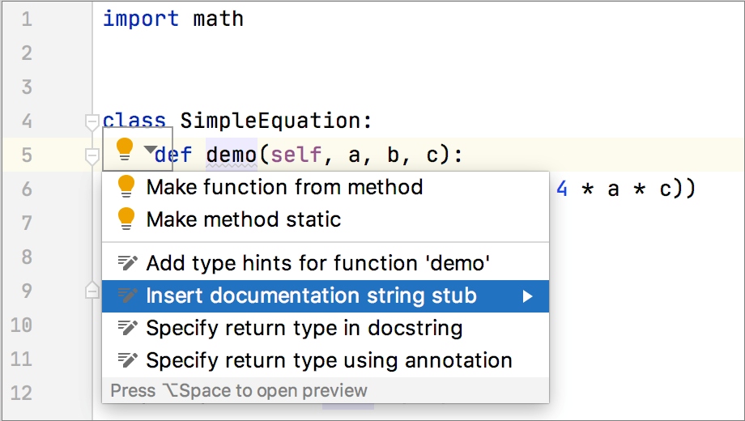Click the yellow intention bulb on line 5

pyautogui.click(x=125, y=149)
